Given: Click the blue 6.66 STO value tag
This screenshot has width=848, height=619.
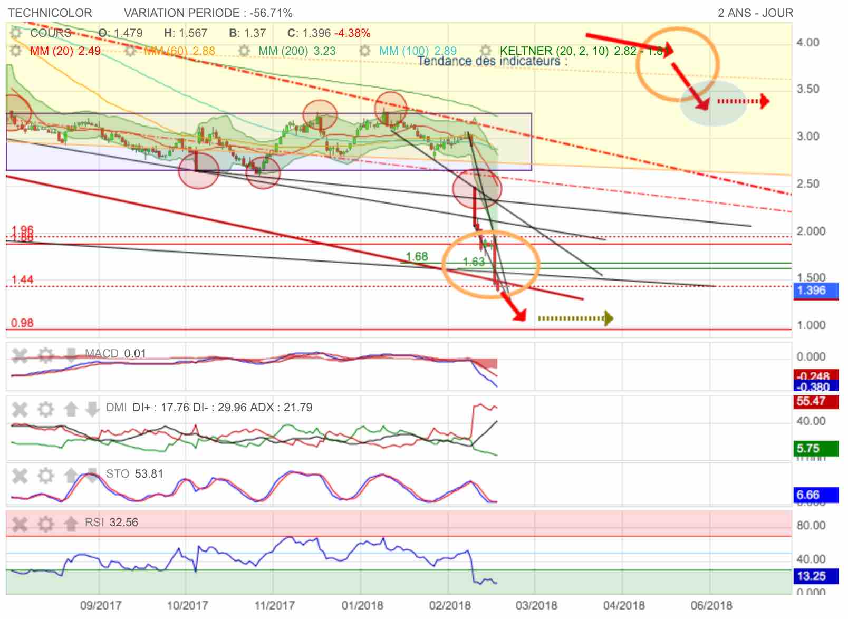Looking at the screenshot, I should click(816, 495).
